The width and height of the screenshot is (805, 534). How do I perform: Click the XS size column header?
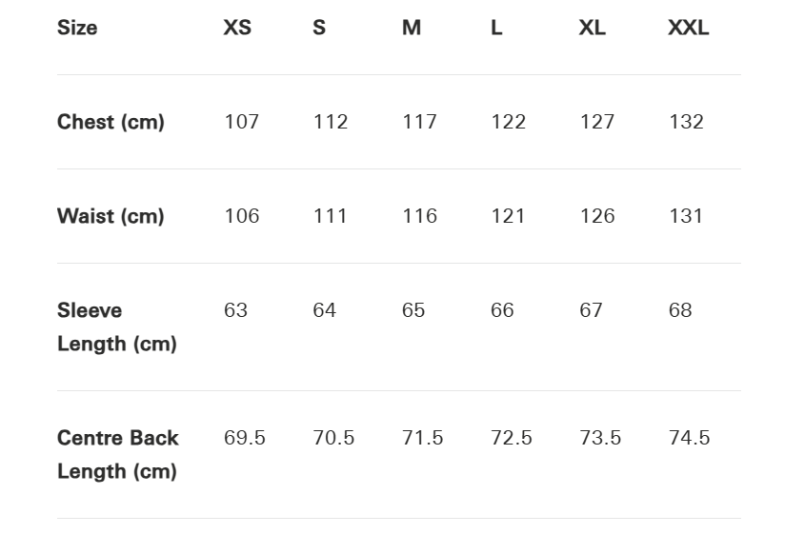pyautogui.click(x=237, y=28)
